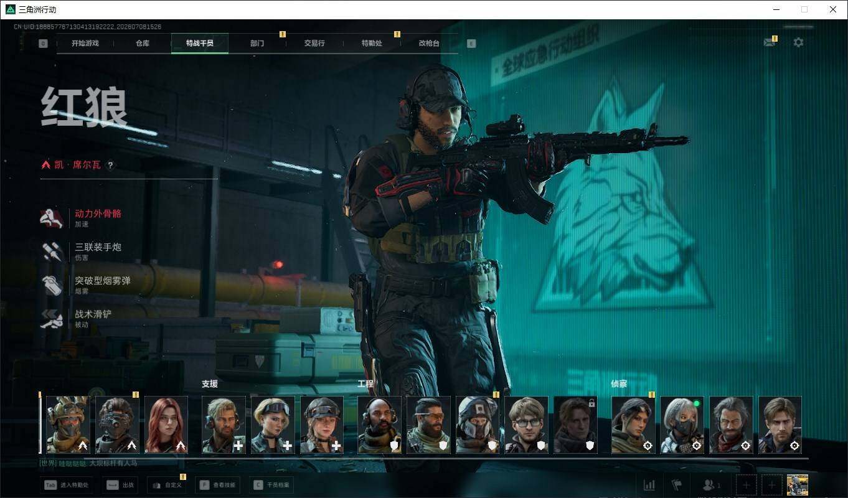848x498 pixels.
Task: Select the red-haired female operator portrait
Action: (166, 425)
